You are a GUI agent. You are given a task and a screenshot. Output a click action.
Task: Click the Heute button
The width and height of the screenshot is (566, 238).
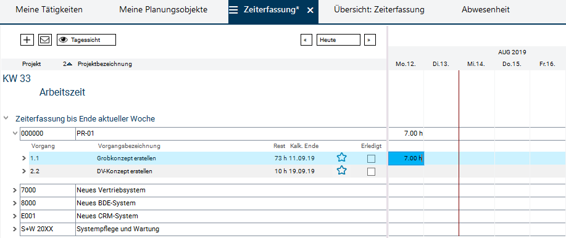(x=338, y=39)
